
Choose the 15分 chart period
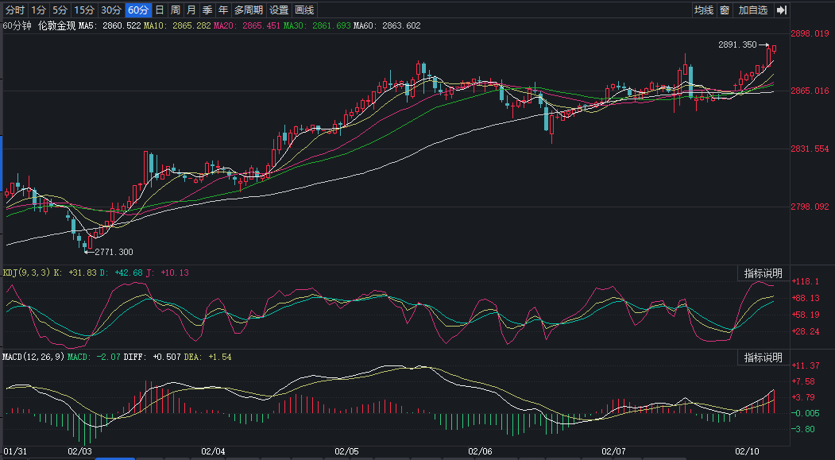pos(84,10)
